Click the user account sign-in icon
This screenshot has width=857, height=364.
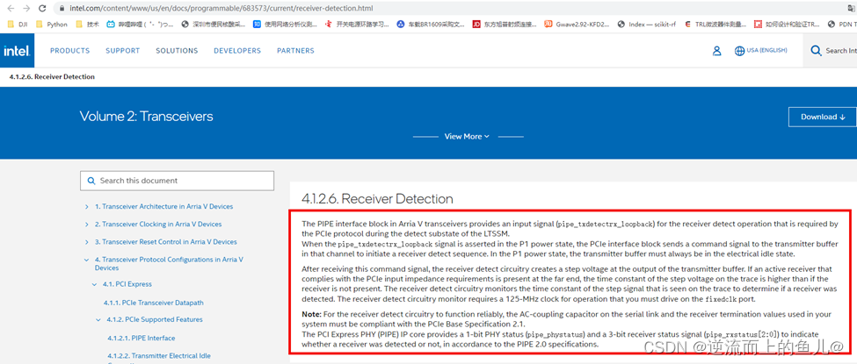pos(717,51)
